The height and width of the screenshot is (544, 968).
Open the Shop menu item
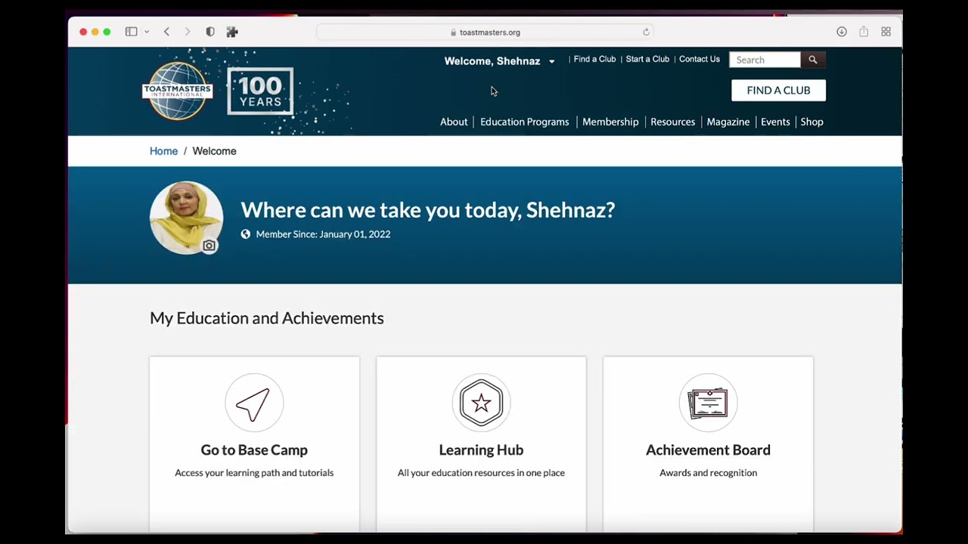click(811, 122)
